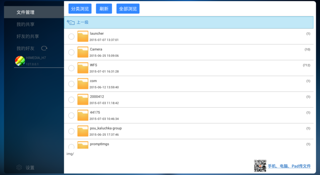Select the launcher folder radio button
This screenshot has height=175, width=320.
coord(71,36)
